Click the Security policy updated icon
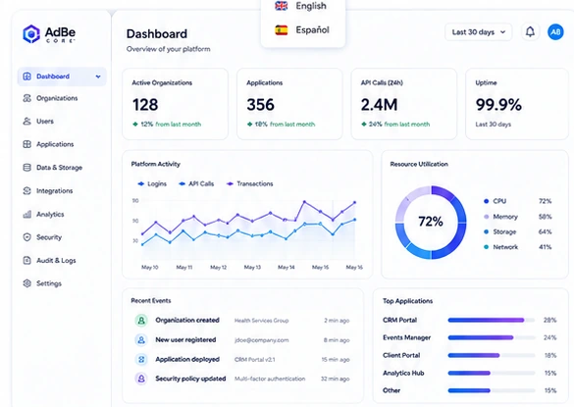Viewport: 574px width, 407px height. tap(141, 379)
